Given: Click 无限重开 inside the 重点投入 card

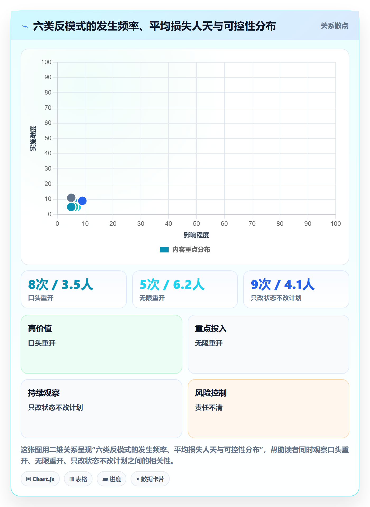Looking at the screenshot, I should pos(209,343).
